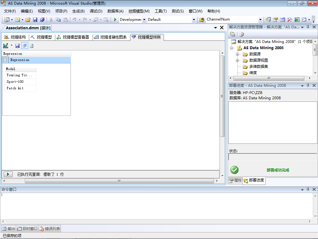This screenshot has height=239, width=318.
Task: Click the 状态 status field in deployment panel
Action: [x=273, y=157]
